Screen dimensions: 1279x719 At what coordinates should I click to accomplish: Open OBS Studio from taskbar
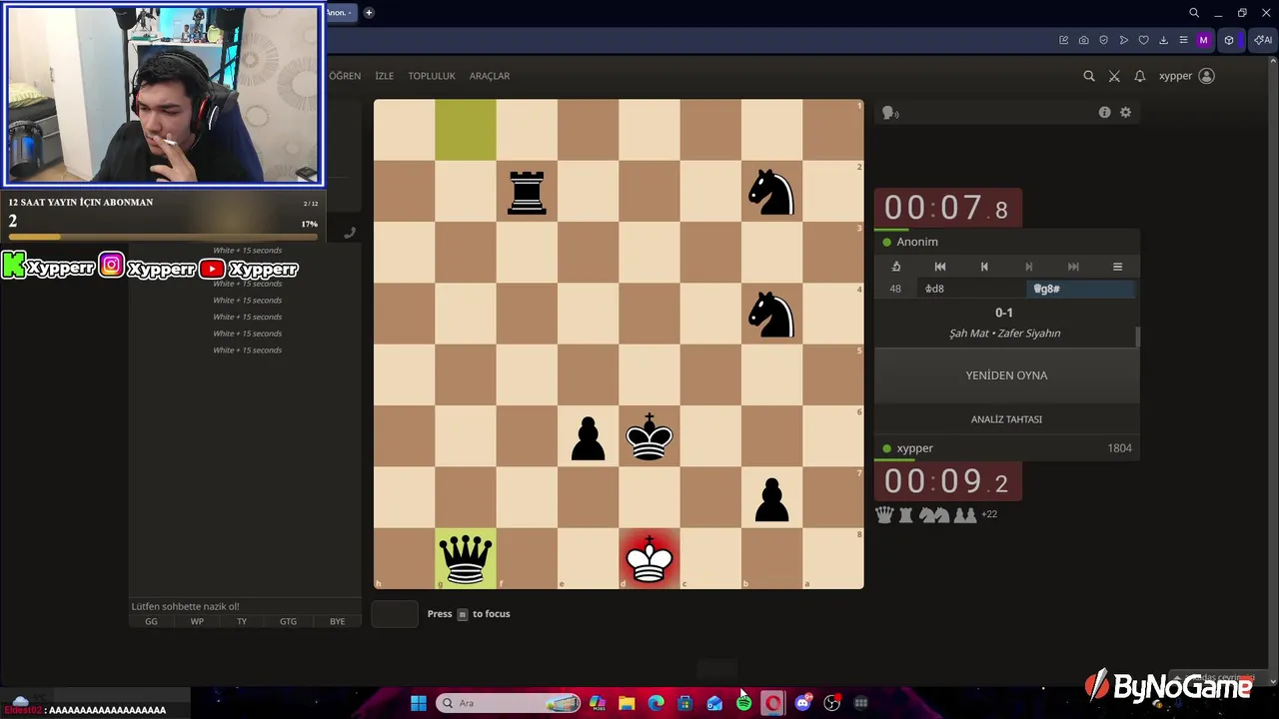tap(831, 703)
